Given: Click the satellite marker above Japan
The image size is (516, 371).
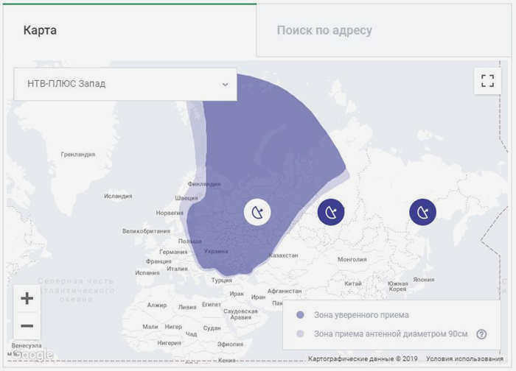Looking at the screenshot, I should pyautogui.click(x=423, y=212).
